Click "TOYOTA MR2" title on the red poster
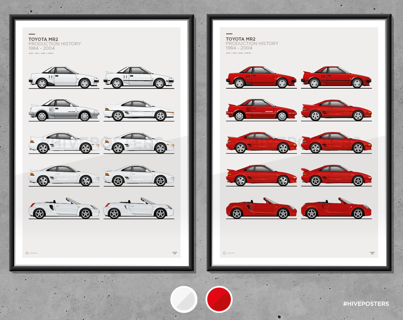The height and width of the screenshot is (320, 403). pos(241,39)
